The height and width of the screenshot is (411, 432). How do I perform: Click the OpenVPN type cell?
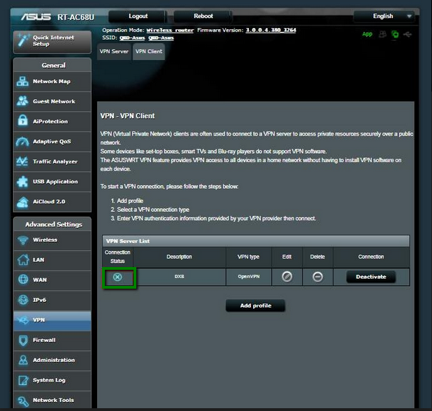click(249, 277)
